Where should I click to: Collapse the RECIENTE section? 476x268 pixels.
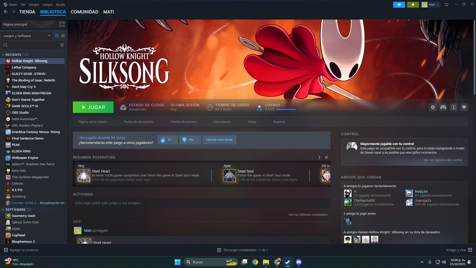(x=3, y=54)
